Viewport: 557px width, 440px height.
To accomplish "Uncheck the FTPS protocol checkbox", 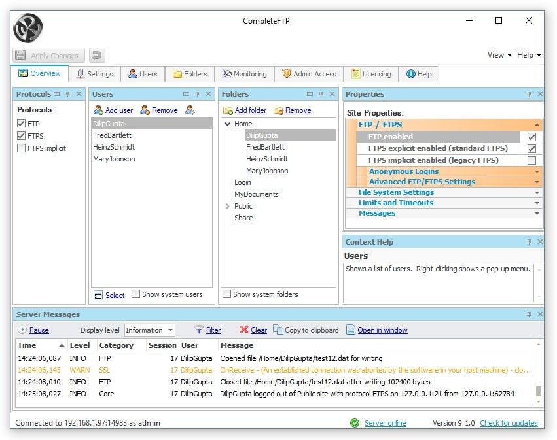I will pos(22,136).
